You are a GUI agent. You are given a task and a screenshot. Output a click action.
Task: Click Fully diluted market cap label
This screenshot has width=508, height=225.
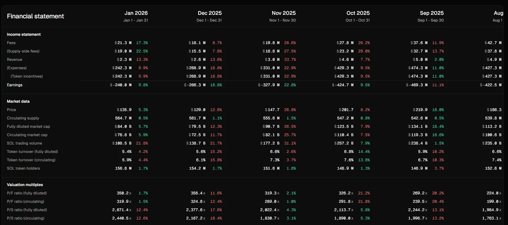point(28,127)
